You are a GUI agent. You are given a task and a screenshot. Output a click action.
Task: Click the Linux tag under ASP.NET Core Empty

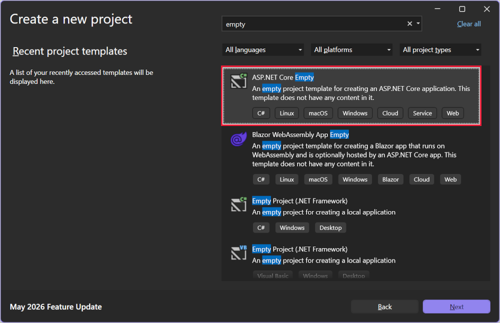coord(286,113)
